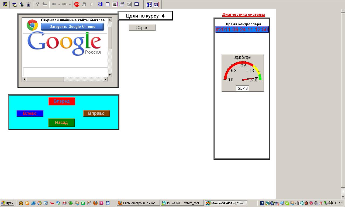This screenshot has height=207, width=345.
Task: Click the embedded browser scroll-right arrow
Action: pos(105,79)
